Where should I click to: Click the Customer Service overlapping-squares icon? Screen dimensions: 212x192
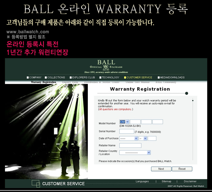click(x=36, y=184)
